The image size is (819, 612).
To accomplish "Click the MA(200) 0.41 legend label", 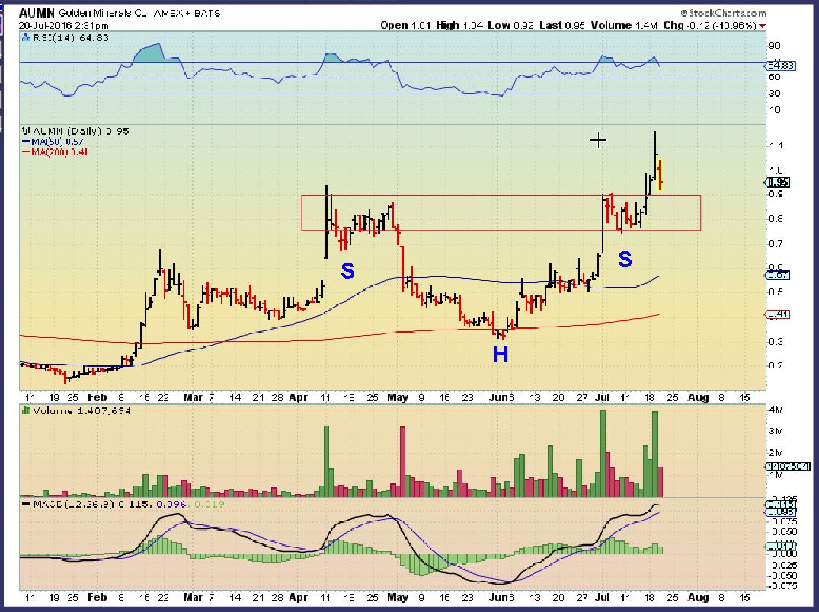I will coord(60,152).
